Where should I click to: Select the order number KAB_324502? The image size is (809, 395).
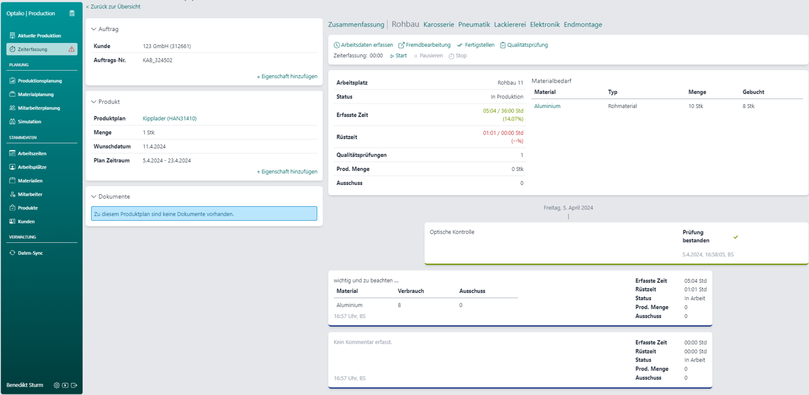coord(157,61)
